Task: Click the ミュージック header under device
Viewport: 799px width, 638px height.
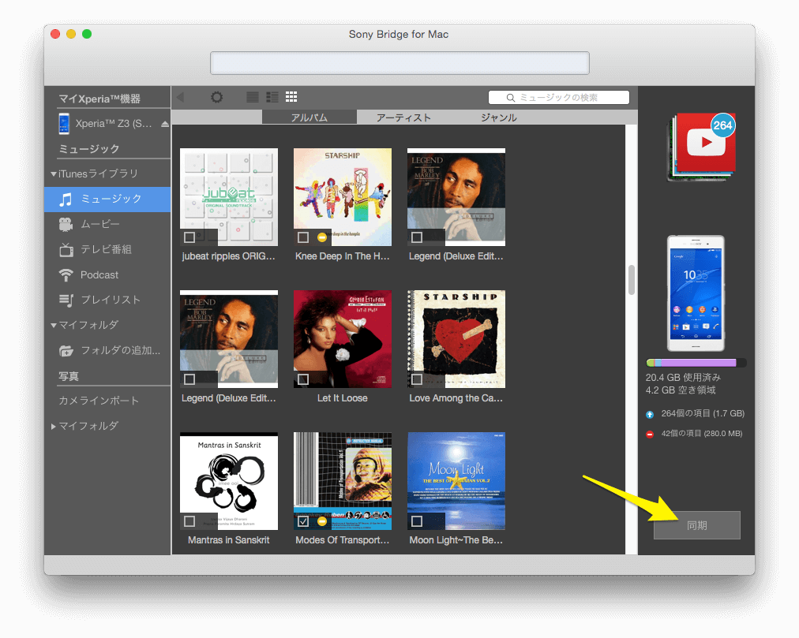Action: coord(88,149)
